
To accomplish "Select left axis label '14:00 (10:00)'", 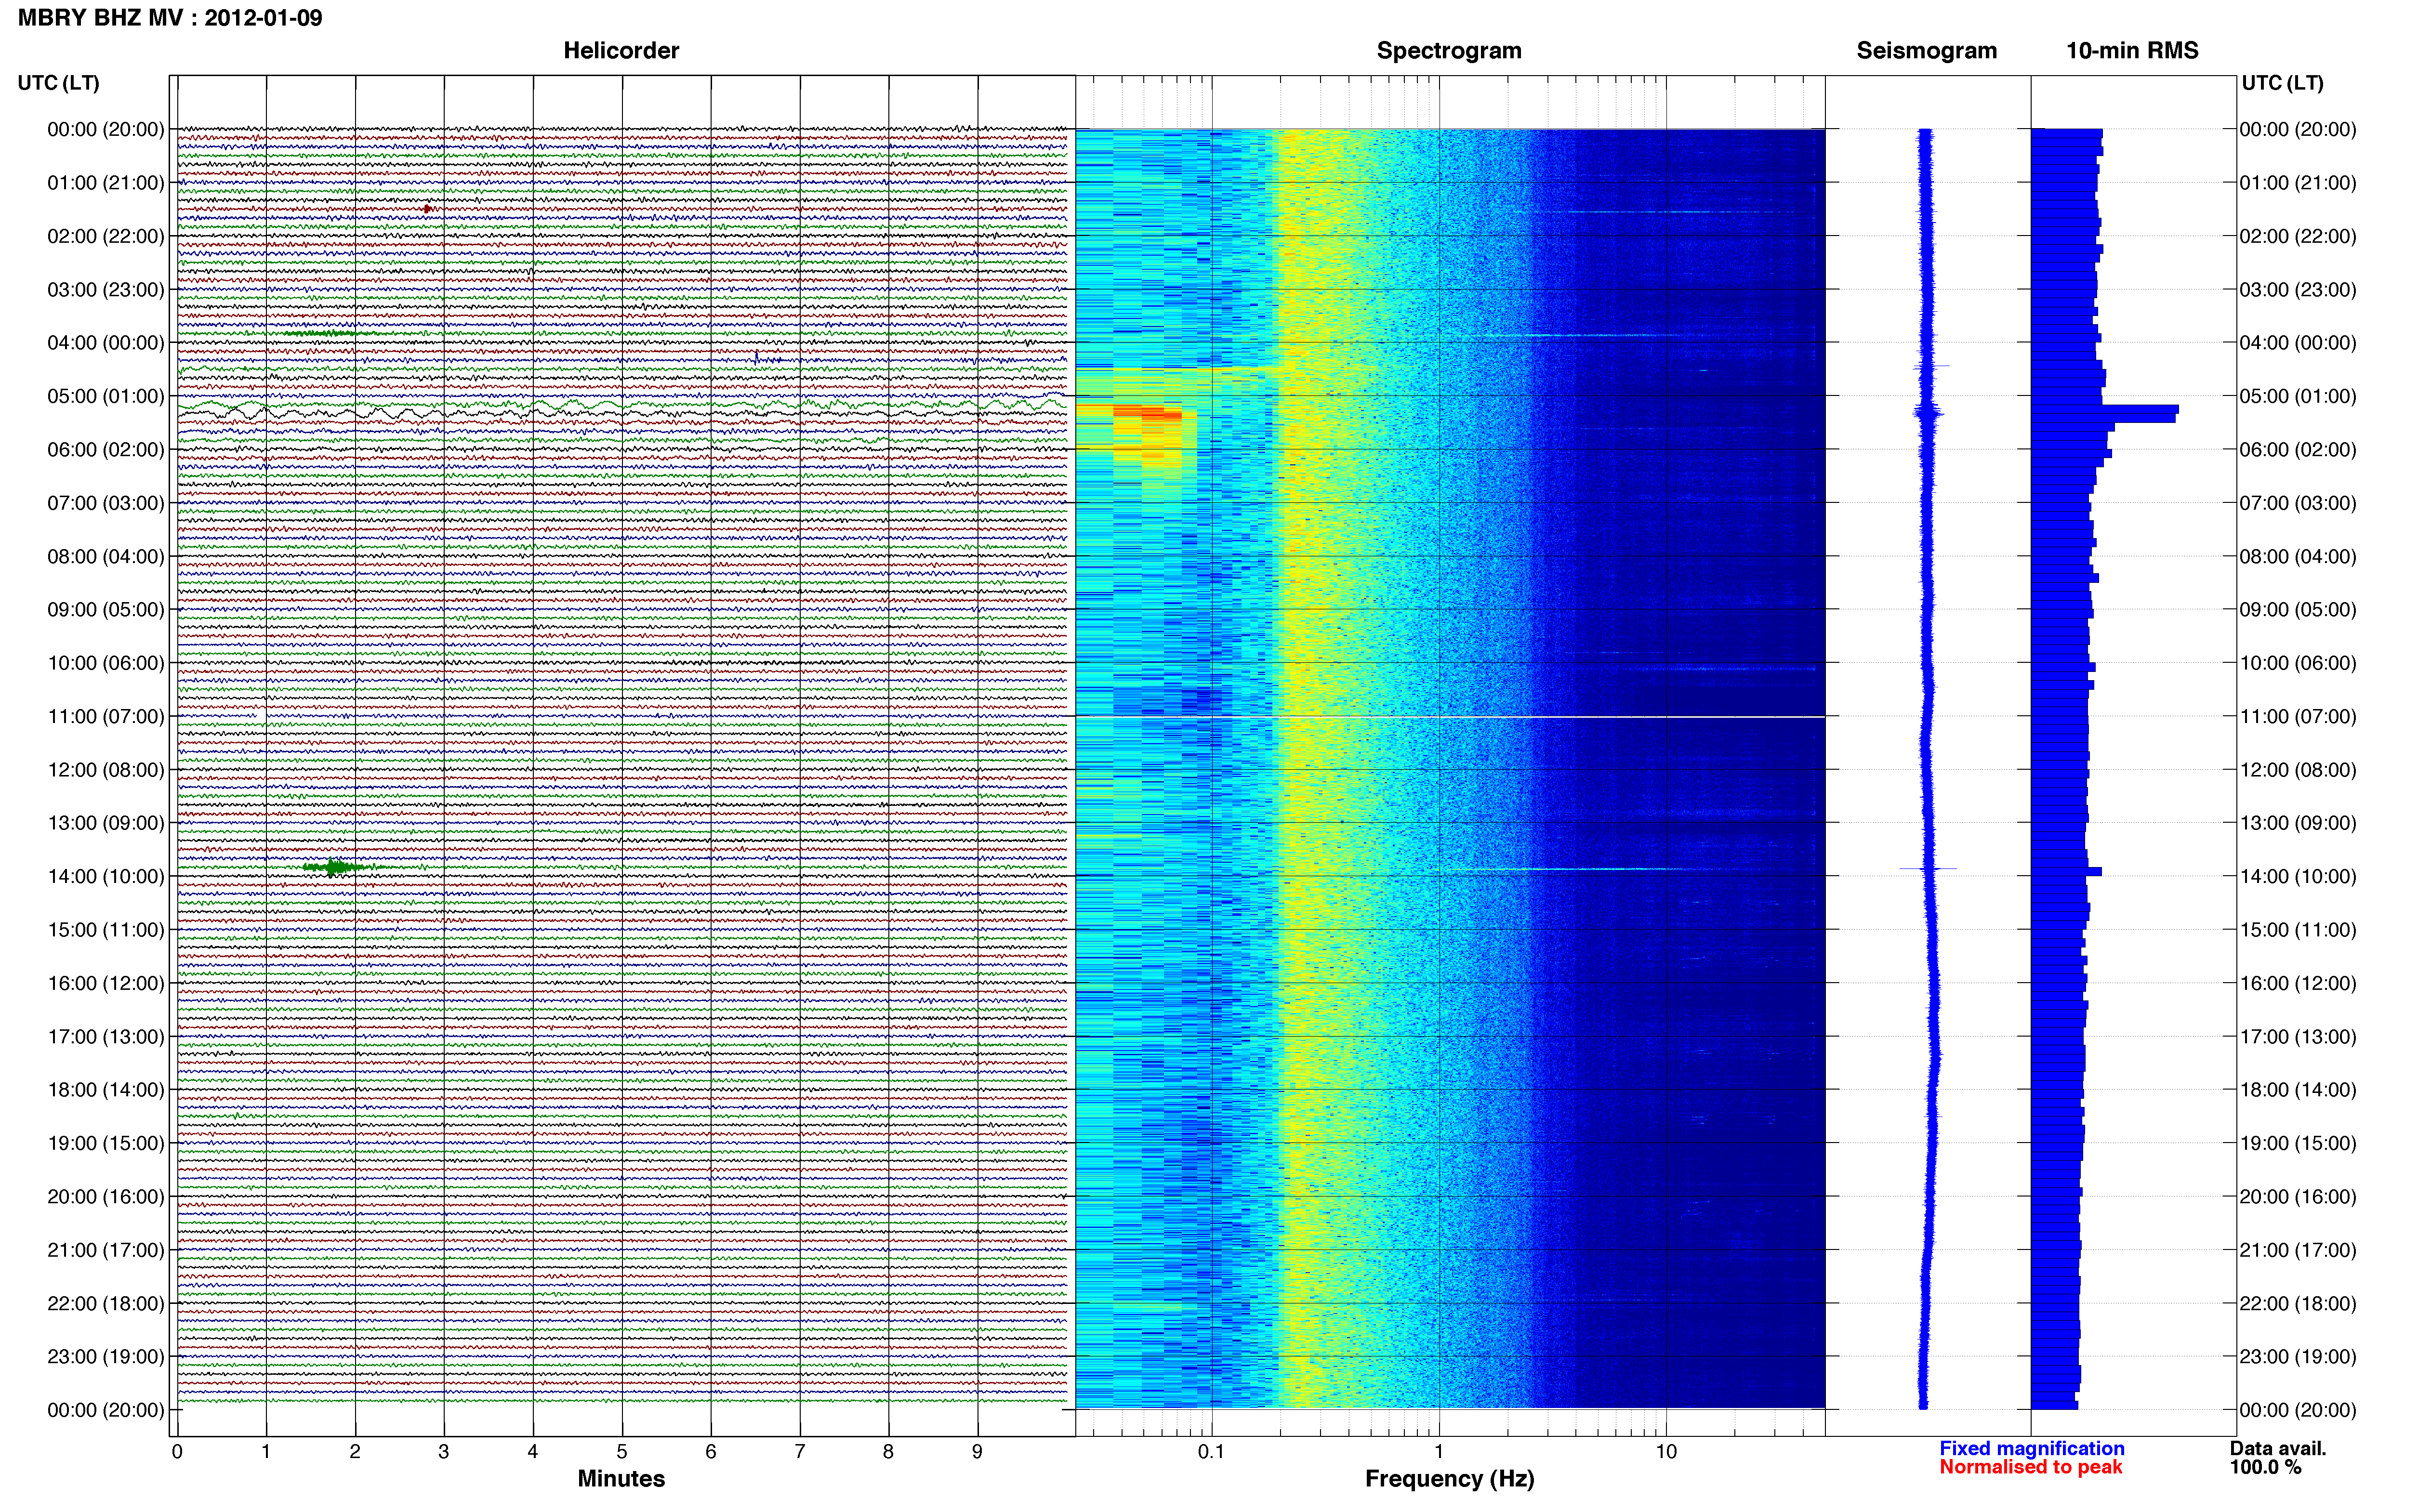I will pos(106,876).
